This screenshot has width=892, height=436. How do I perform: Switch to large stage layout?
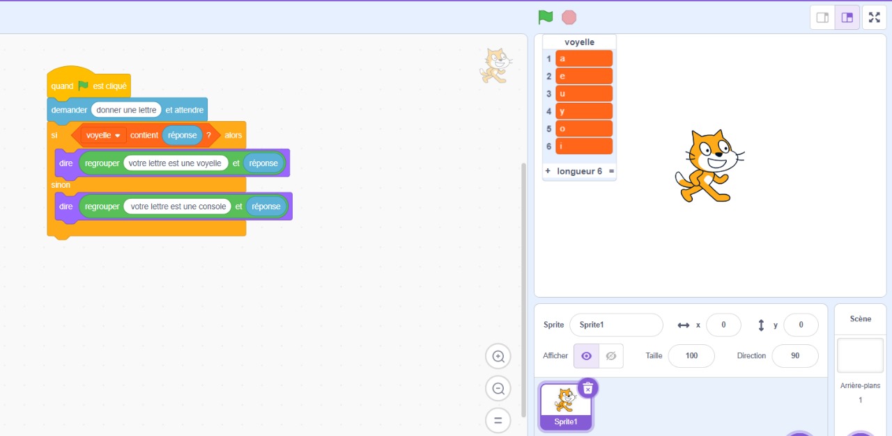pyautogui.click(x=847, y=17)
